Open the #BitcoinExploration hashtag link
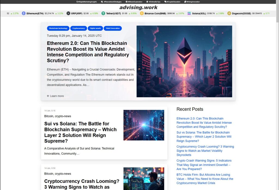The image size is (279, 190). click(x=135, y=2)
